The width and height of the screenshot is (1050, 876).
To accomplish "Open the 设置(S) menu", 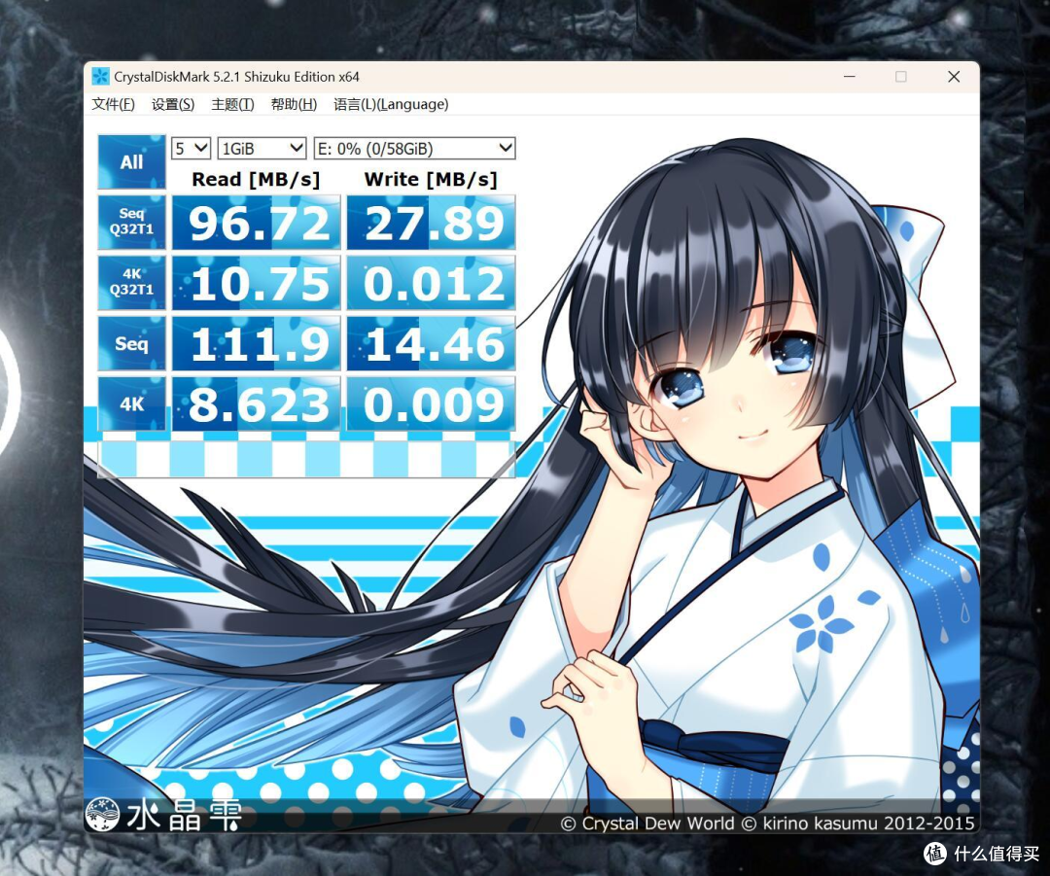I will 173,104.
